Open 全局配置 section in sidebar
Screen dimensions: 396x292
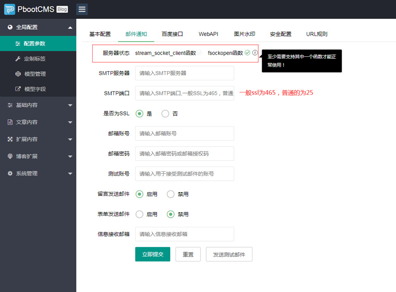28,26
